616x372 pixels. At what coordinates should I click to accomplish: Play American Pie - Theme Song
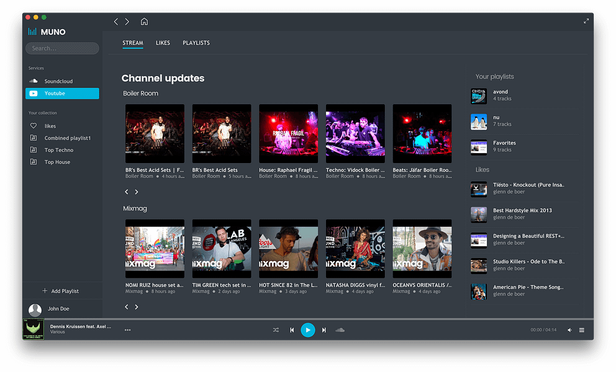point(524,291)
